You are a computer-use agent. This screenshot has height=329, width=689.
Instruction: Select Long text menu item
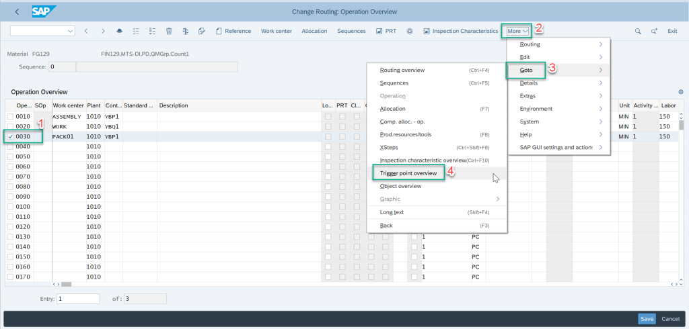tap(437, 212)
